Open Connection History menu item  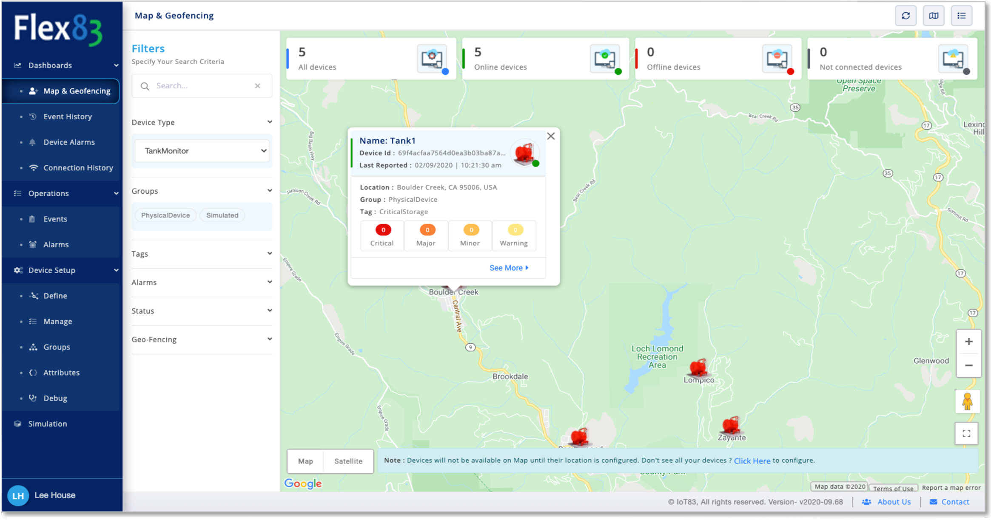(78, 168)
